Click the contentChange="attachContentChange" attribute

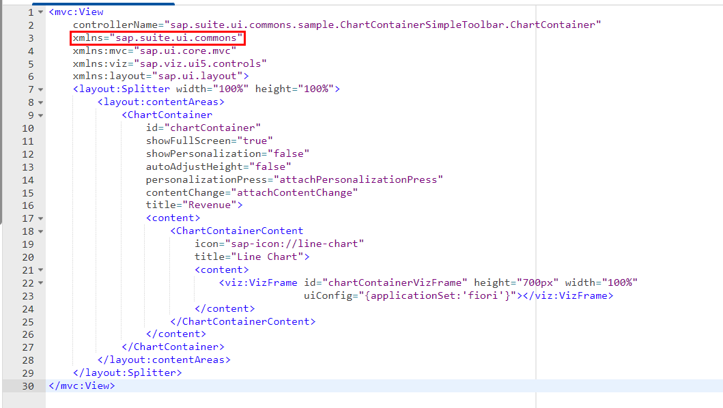tap(252, 192)
